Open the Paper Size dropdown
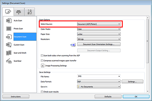Viewport: 152px width, 101px height. coord(99,34)
